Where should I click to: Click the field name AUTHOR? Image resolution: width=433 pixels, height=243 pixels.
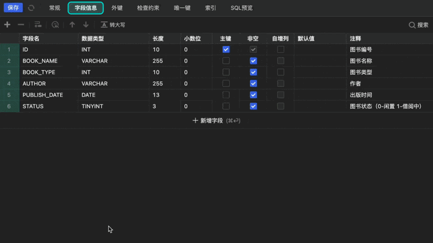[x=34, y=83]
